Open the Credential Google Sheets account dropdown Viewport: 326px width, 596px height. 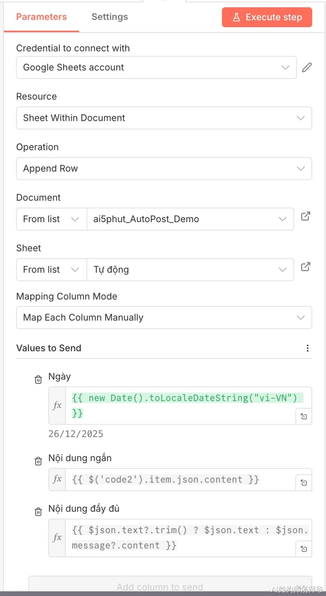tap(156, 67)
